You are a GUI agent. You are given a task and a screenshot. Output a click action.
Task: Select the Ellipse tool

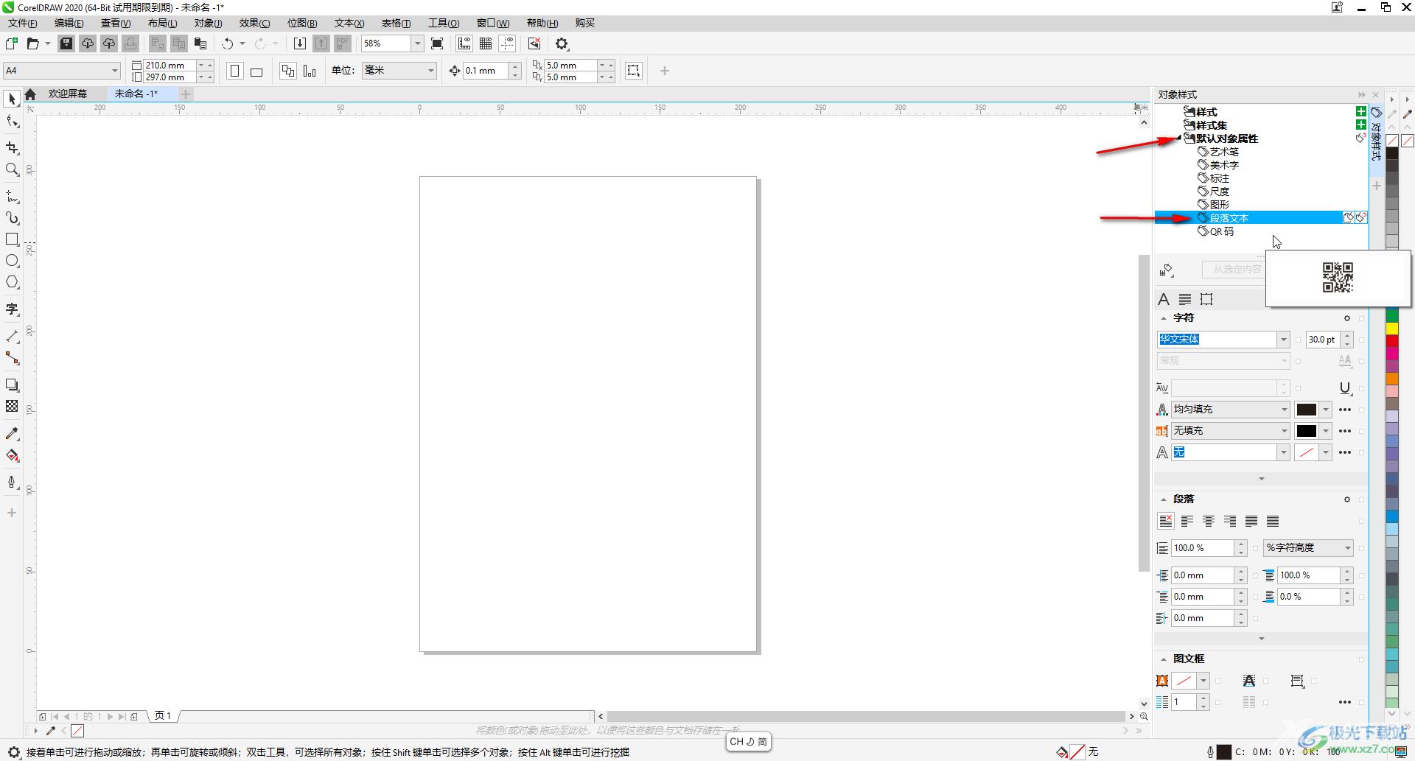12,261
